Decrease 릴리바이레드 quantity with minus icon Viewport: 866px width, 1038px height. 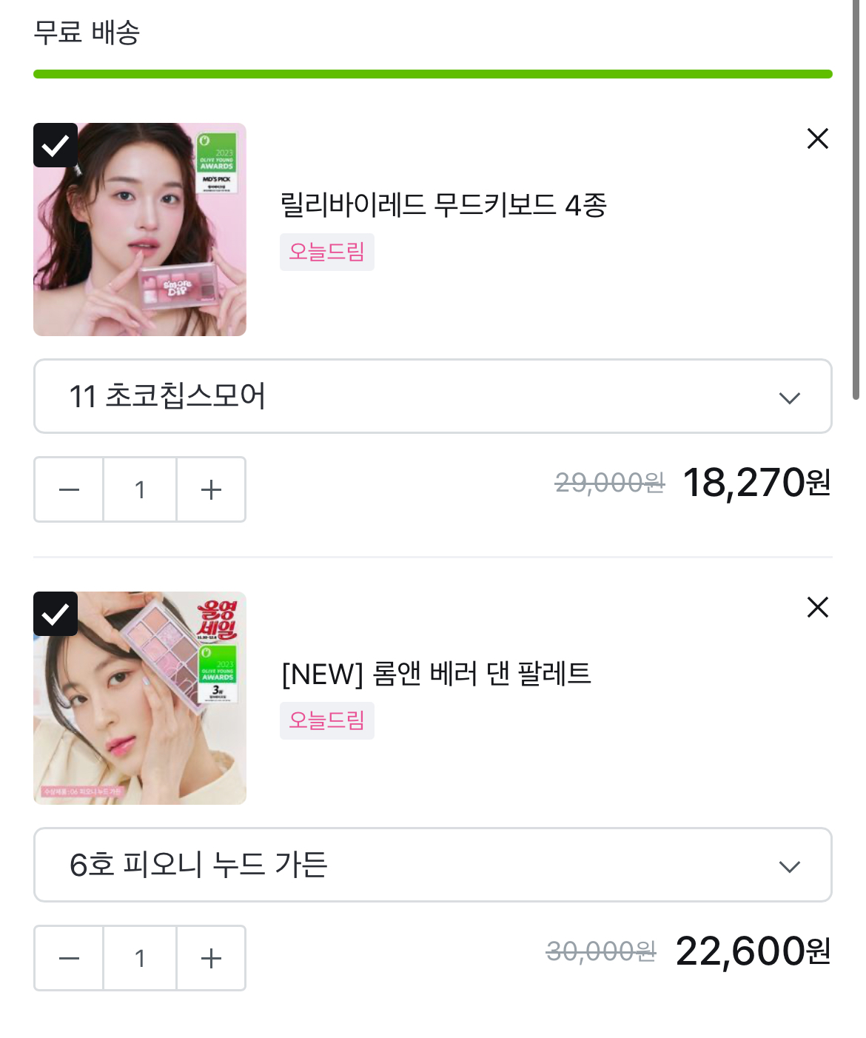(x=69, y=489)
